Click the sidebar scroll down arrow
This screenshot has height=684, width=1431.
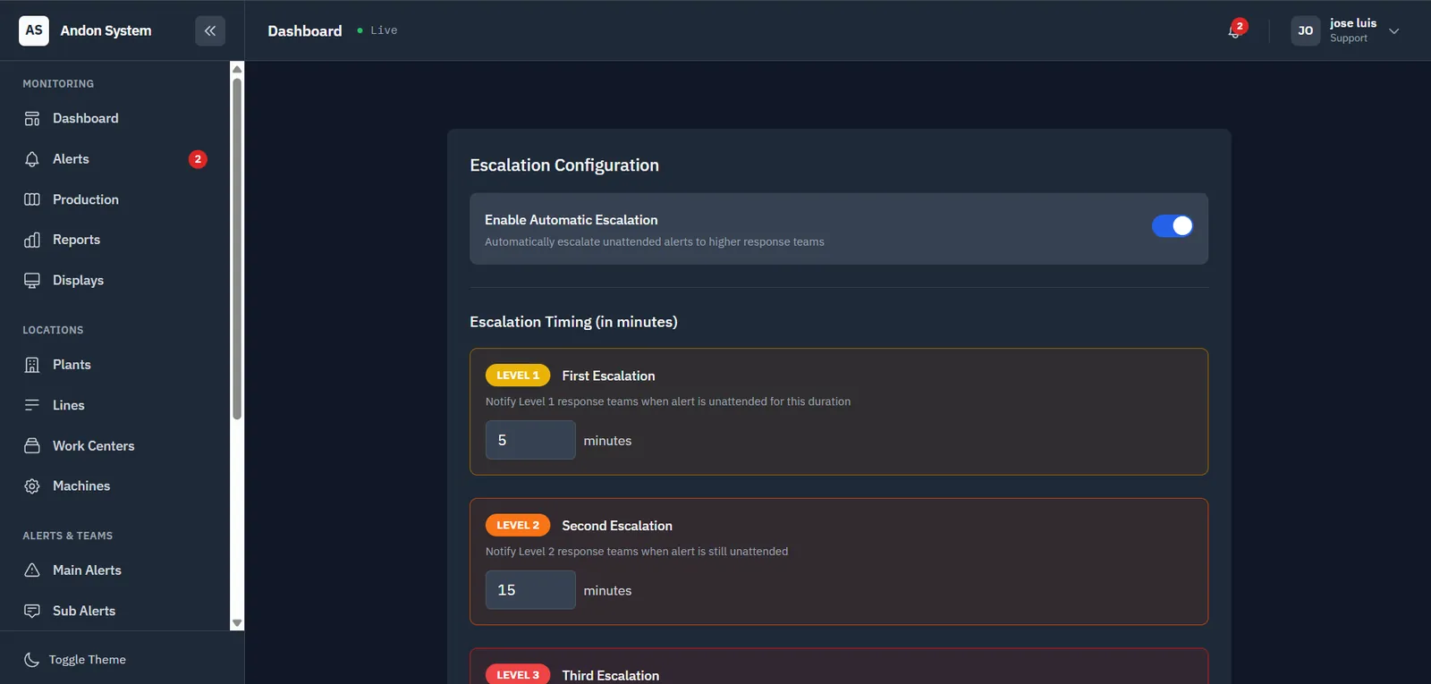[237, 623]
